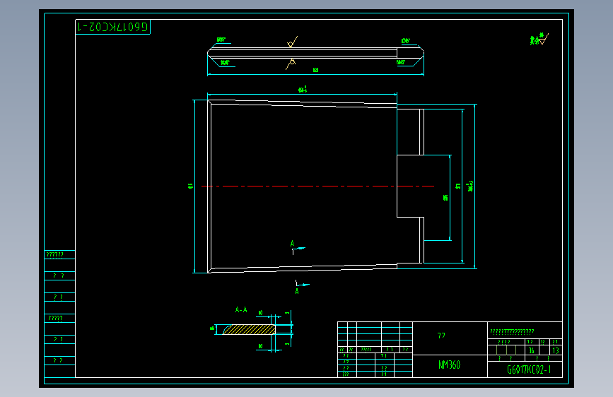The image size is (613, 397).
Task: Select the A-A section view label
Action: pyautogui.click(x=241, y=310)
